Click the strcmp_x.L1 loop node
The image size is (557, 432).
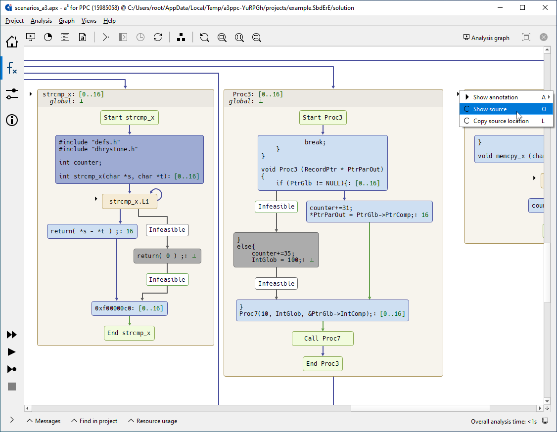point(129,201)
